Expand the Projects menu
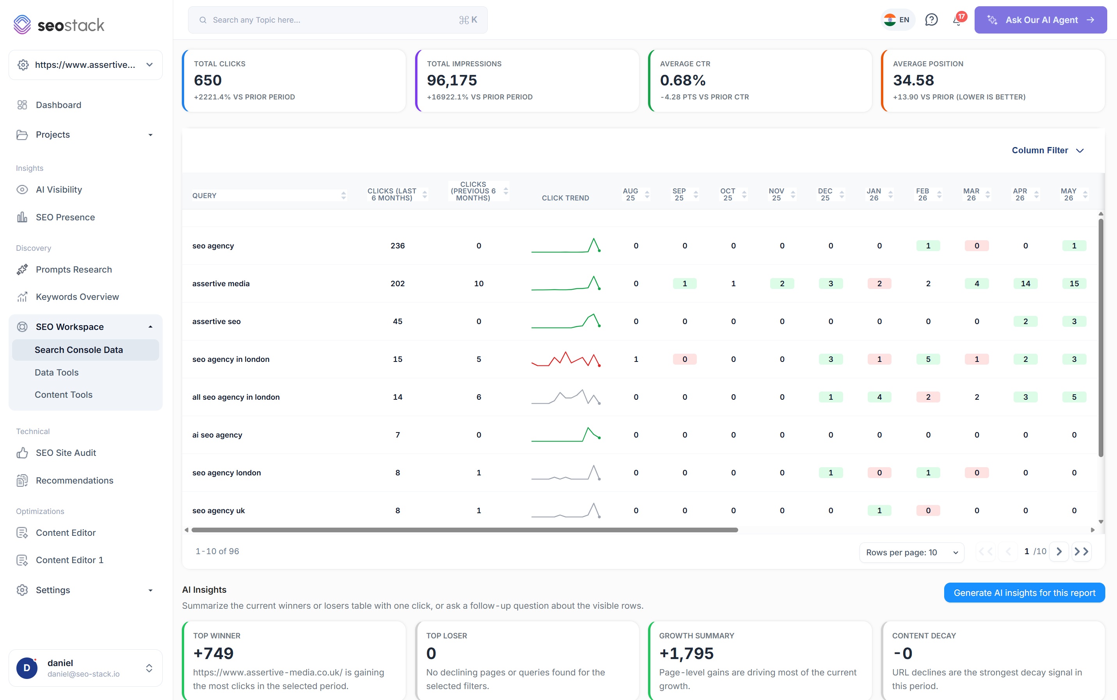The width and height of the screenshot is (1117, 700). coord(150,135)
